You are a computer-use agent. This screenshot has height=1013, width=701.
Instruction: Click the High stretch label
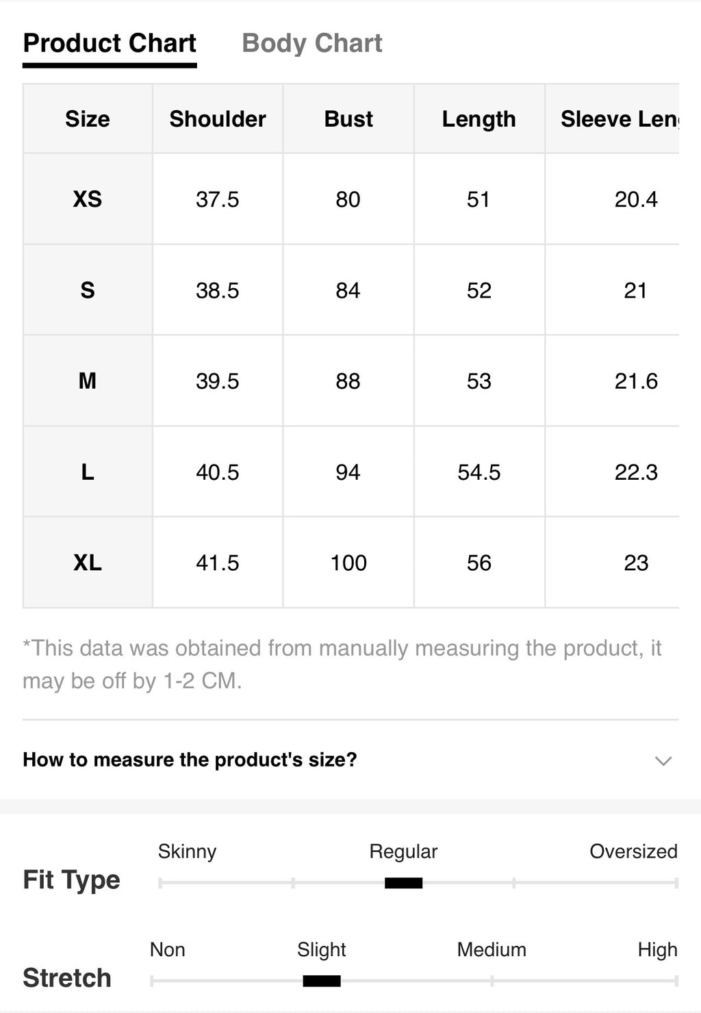click(657, 950)
